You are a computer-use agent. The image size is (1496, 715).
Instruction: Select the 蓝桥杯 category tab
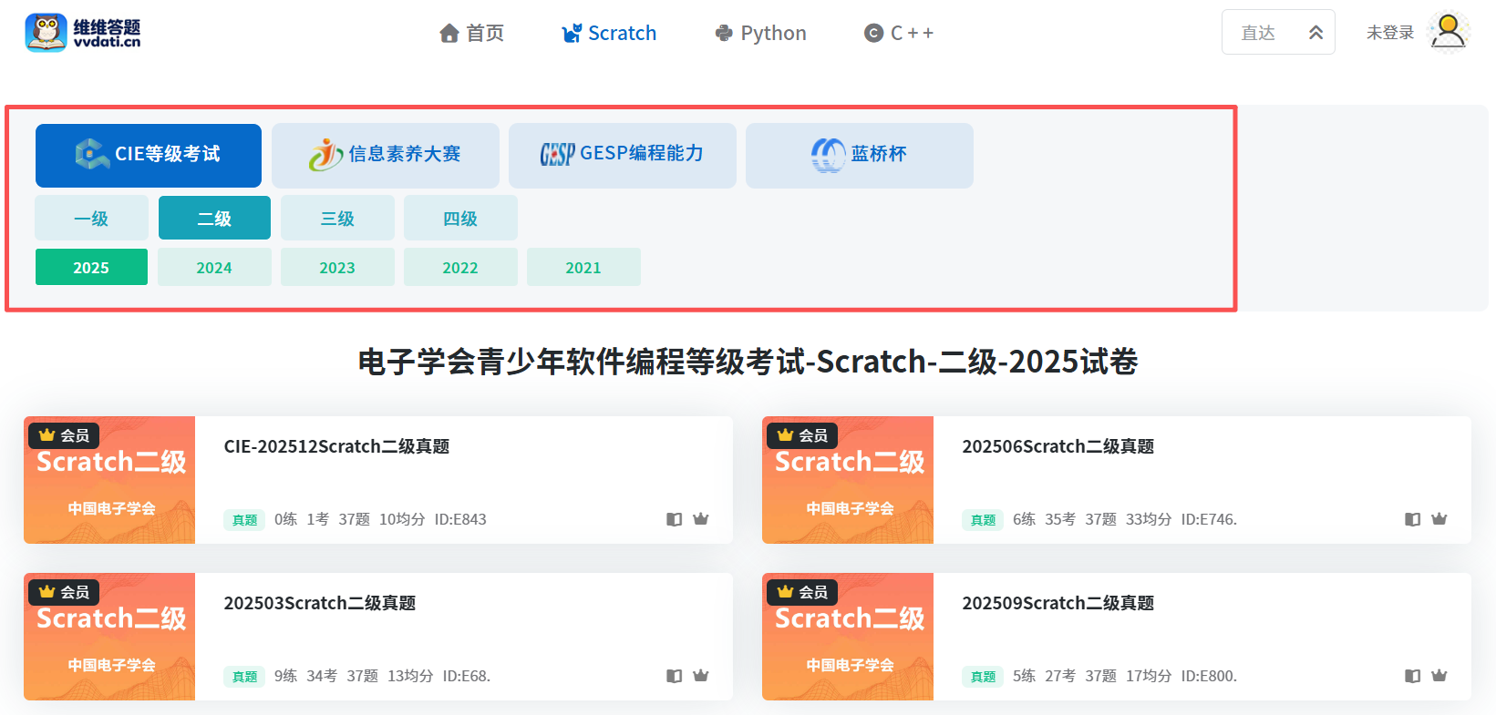(859, 155)
